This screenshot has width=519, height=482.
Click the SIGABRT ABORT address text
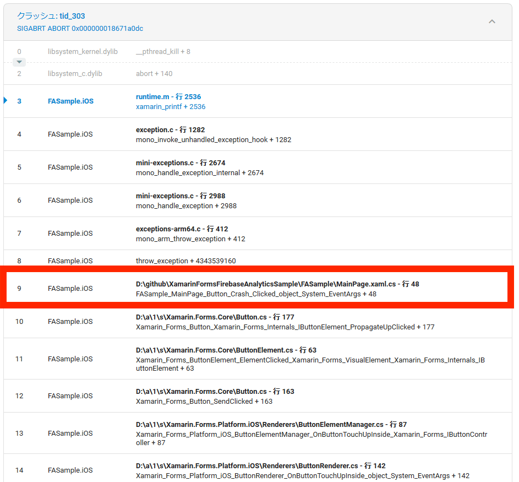[80, 28]
